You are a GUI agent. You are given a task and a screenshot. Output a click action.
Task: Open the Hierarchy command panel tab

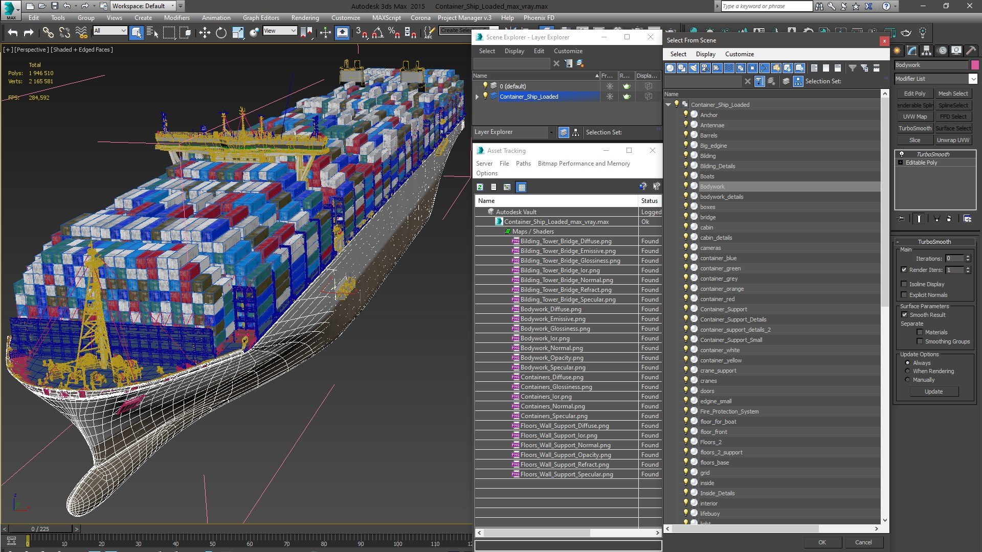(927, 50)
